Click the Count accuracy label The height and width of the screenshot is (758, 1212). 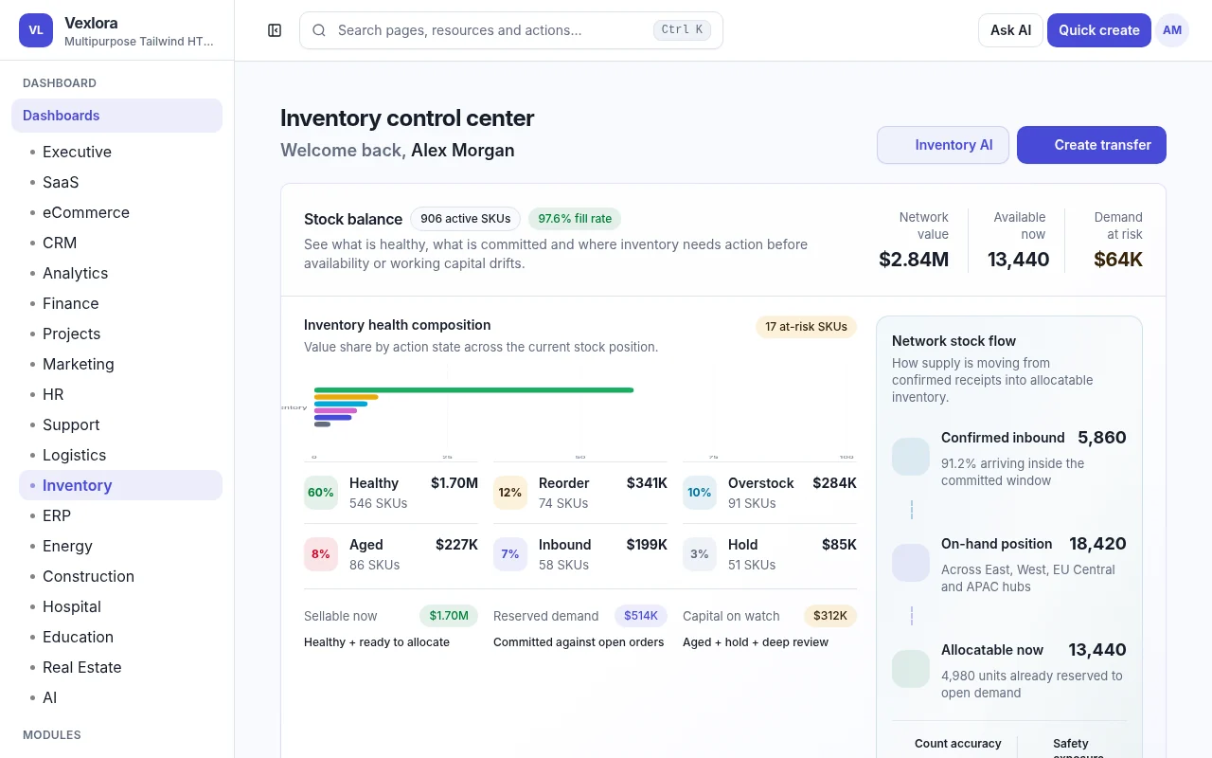[x=958, y=744]
